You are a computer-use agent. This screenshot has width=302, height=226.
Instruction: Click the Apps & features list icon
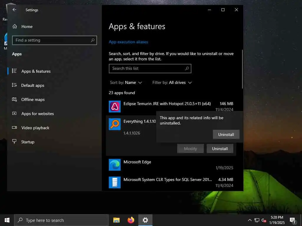(14, 71)
